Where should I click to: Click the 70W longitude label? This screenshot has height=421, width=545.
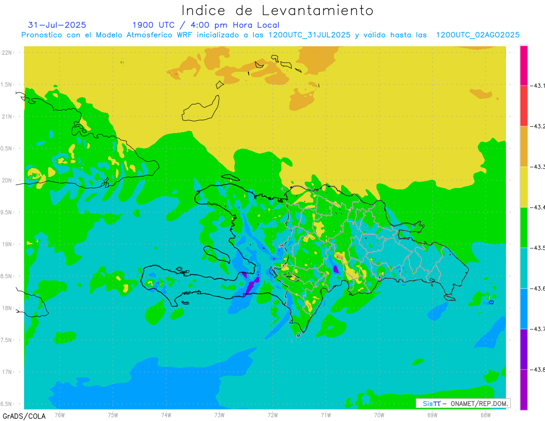pyautogui.click(x=379, y=415)
